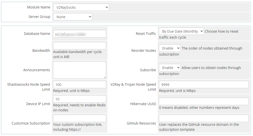Click the Database Name input field
This screenshot has width=253, height=136.
click(80, 34)
